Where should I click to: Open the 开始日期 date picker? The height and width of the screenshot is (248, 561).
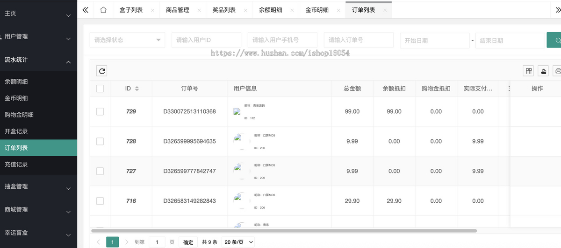(435, 41)
